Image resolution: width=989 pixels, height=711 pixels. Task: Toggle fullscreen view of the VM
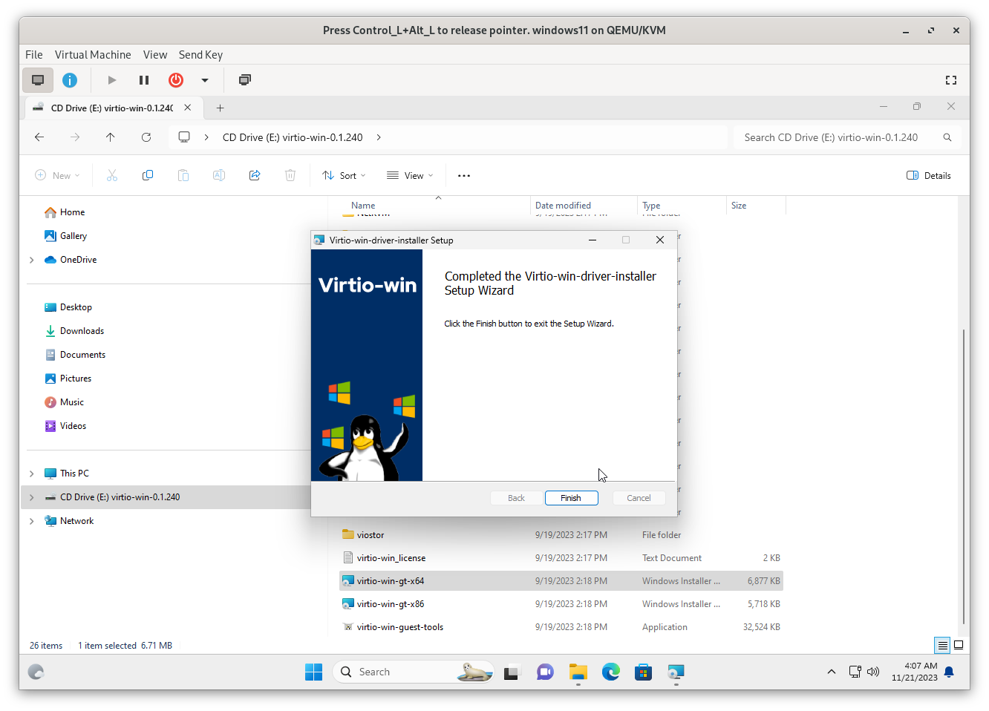951,80
